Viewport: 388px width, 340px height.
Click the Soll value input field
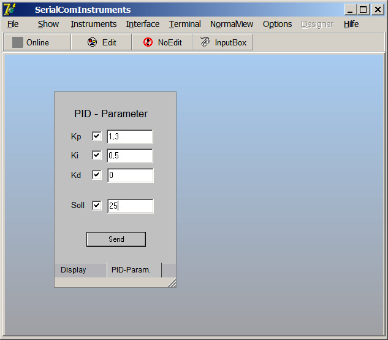131,206
